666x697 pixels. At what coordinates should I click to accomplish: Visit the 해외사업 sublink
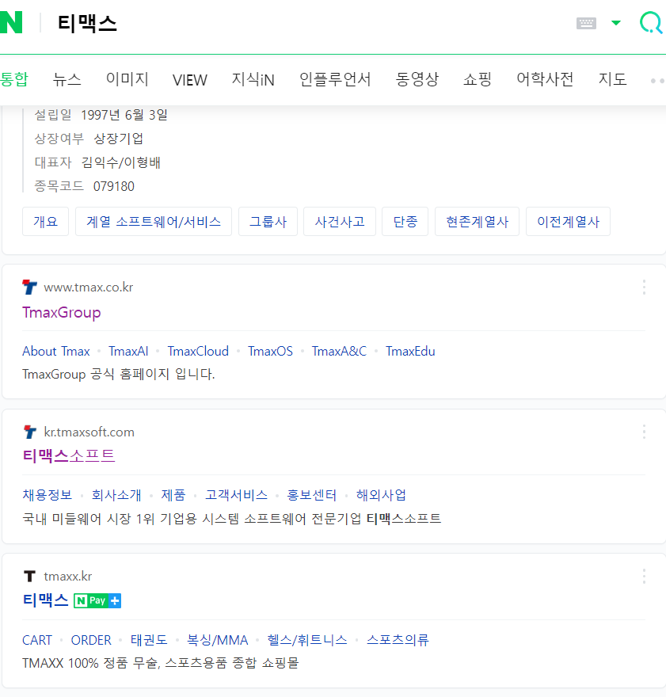[381, 495]
